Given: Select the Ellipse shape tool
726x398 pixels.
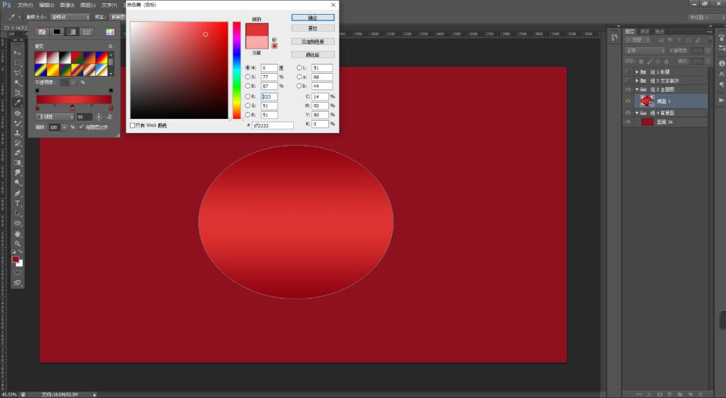Looking at the screenshot, I should pyautogui.click(x=17, y=223).
